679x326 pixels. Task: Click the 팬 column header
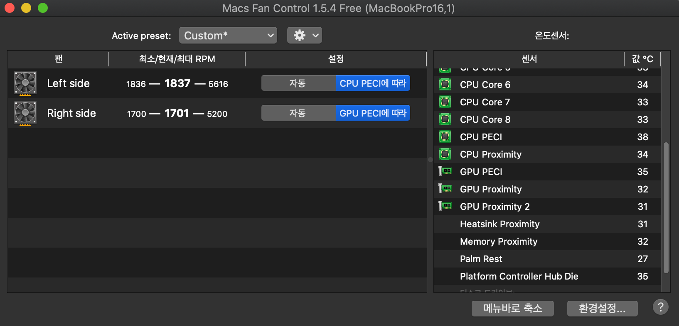coord(58,59)
